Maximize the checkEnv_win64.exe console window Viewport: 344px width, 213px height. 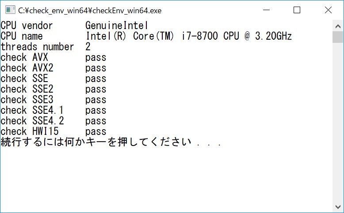[x=297, y=10]
